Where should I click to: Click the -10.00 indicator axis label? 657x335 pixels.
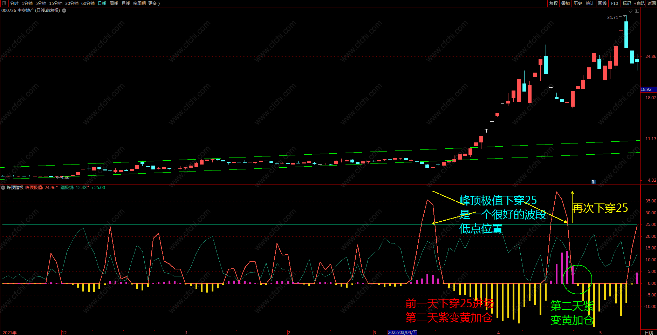point(650,307)
